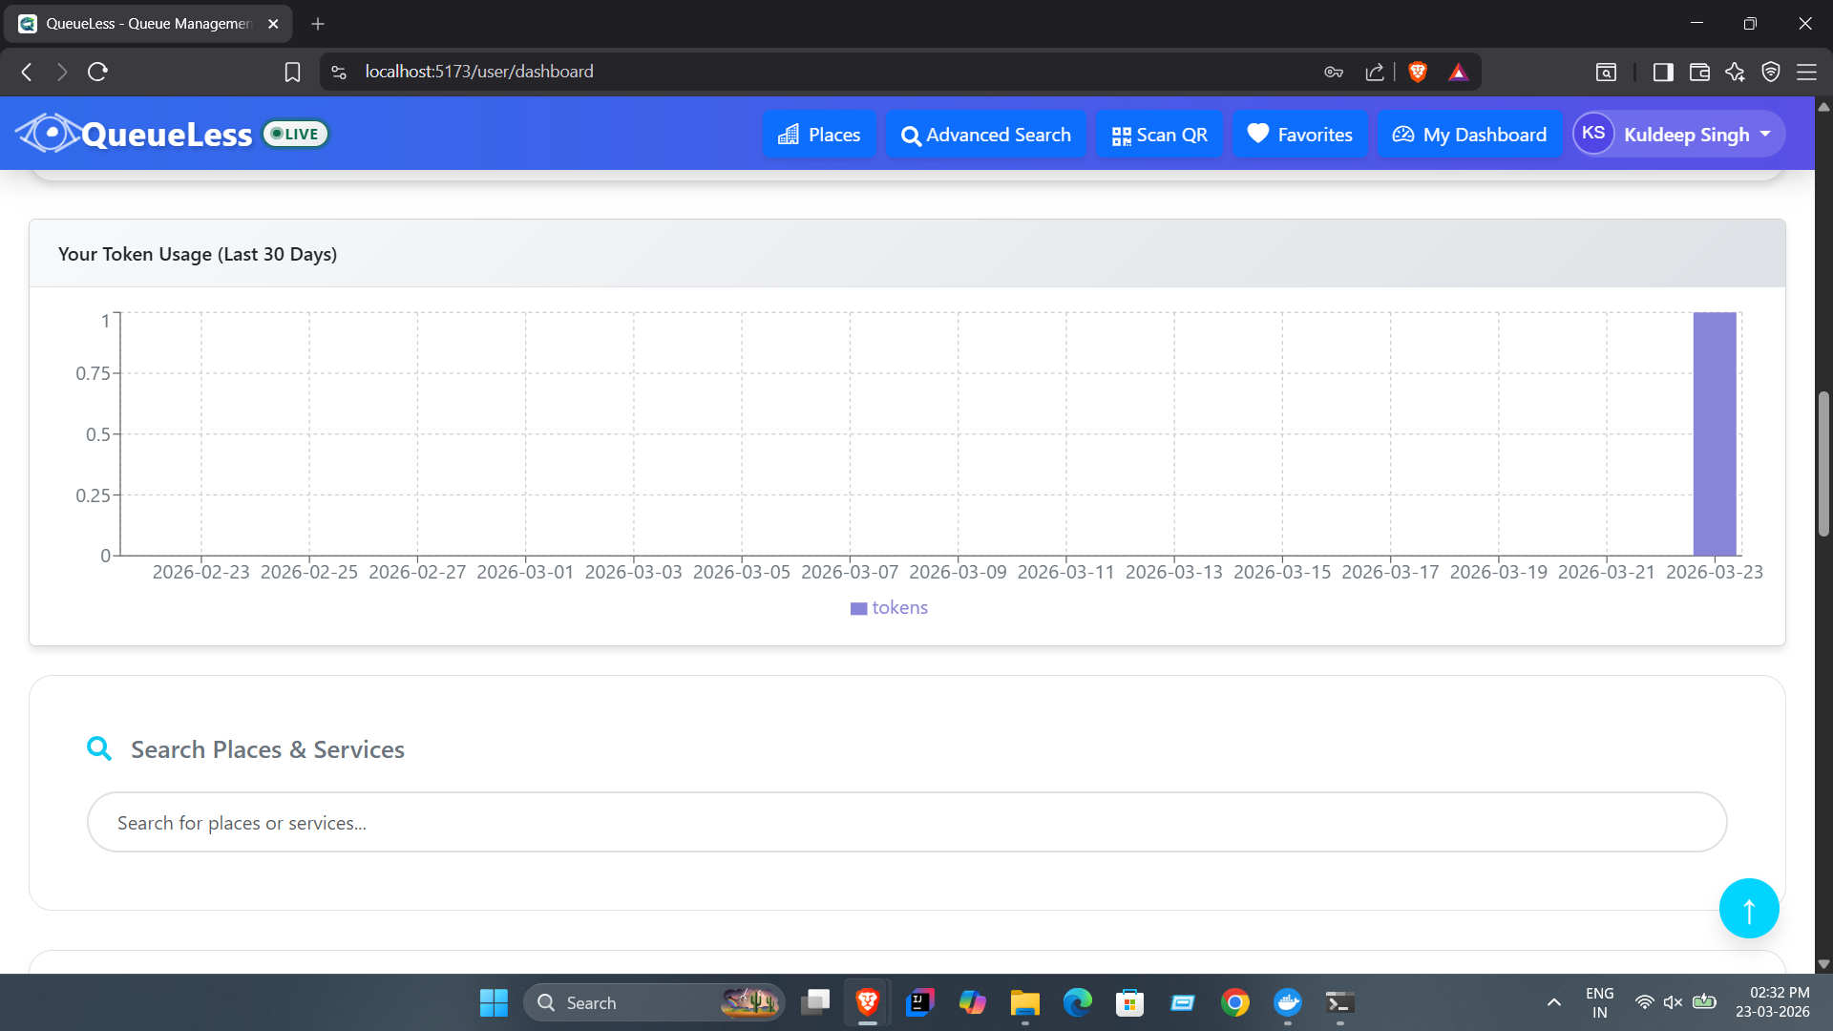Click the scrollbar down arrow
This screenshot has height=1031, width=1833.
coord(1823,964)
